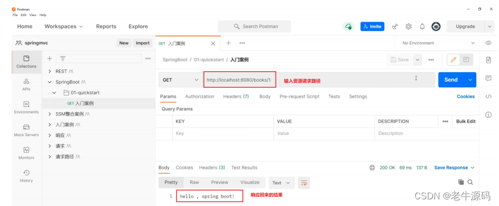Open a new request tab with plus
Image resolution: width=499 pixels, height=206 pixels.
coord(228,43)
